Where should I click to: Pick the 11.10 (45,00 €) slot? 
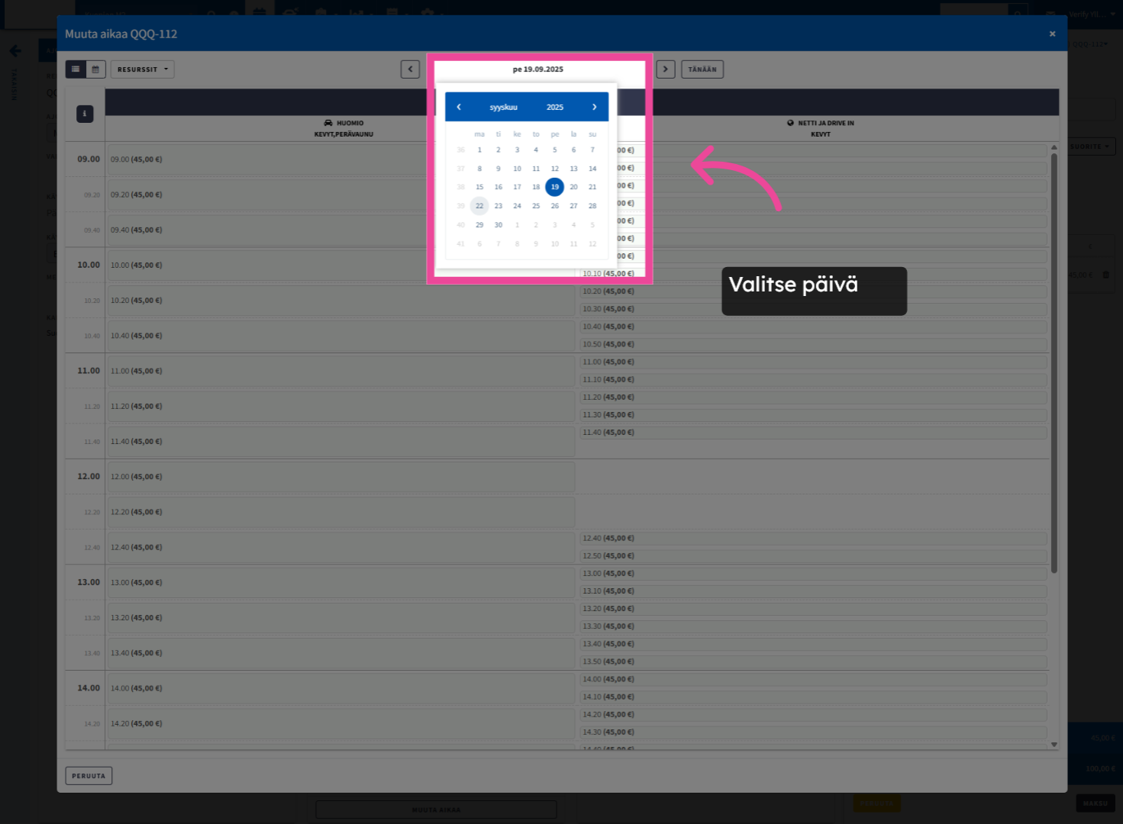pyautogui.click(x=813, y=379)
